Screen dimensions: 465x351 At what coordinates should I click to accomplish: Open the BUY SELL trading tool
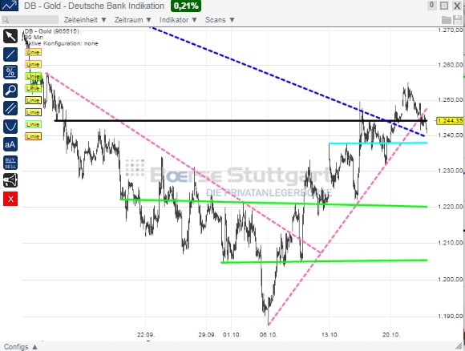[x=10, y=163]
